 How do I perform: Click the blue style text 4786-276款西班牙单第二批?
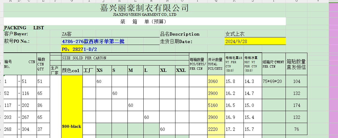tap(93, 42)
